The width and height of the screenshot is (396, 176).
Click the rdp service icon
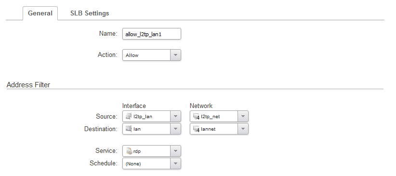pos(129,151)
